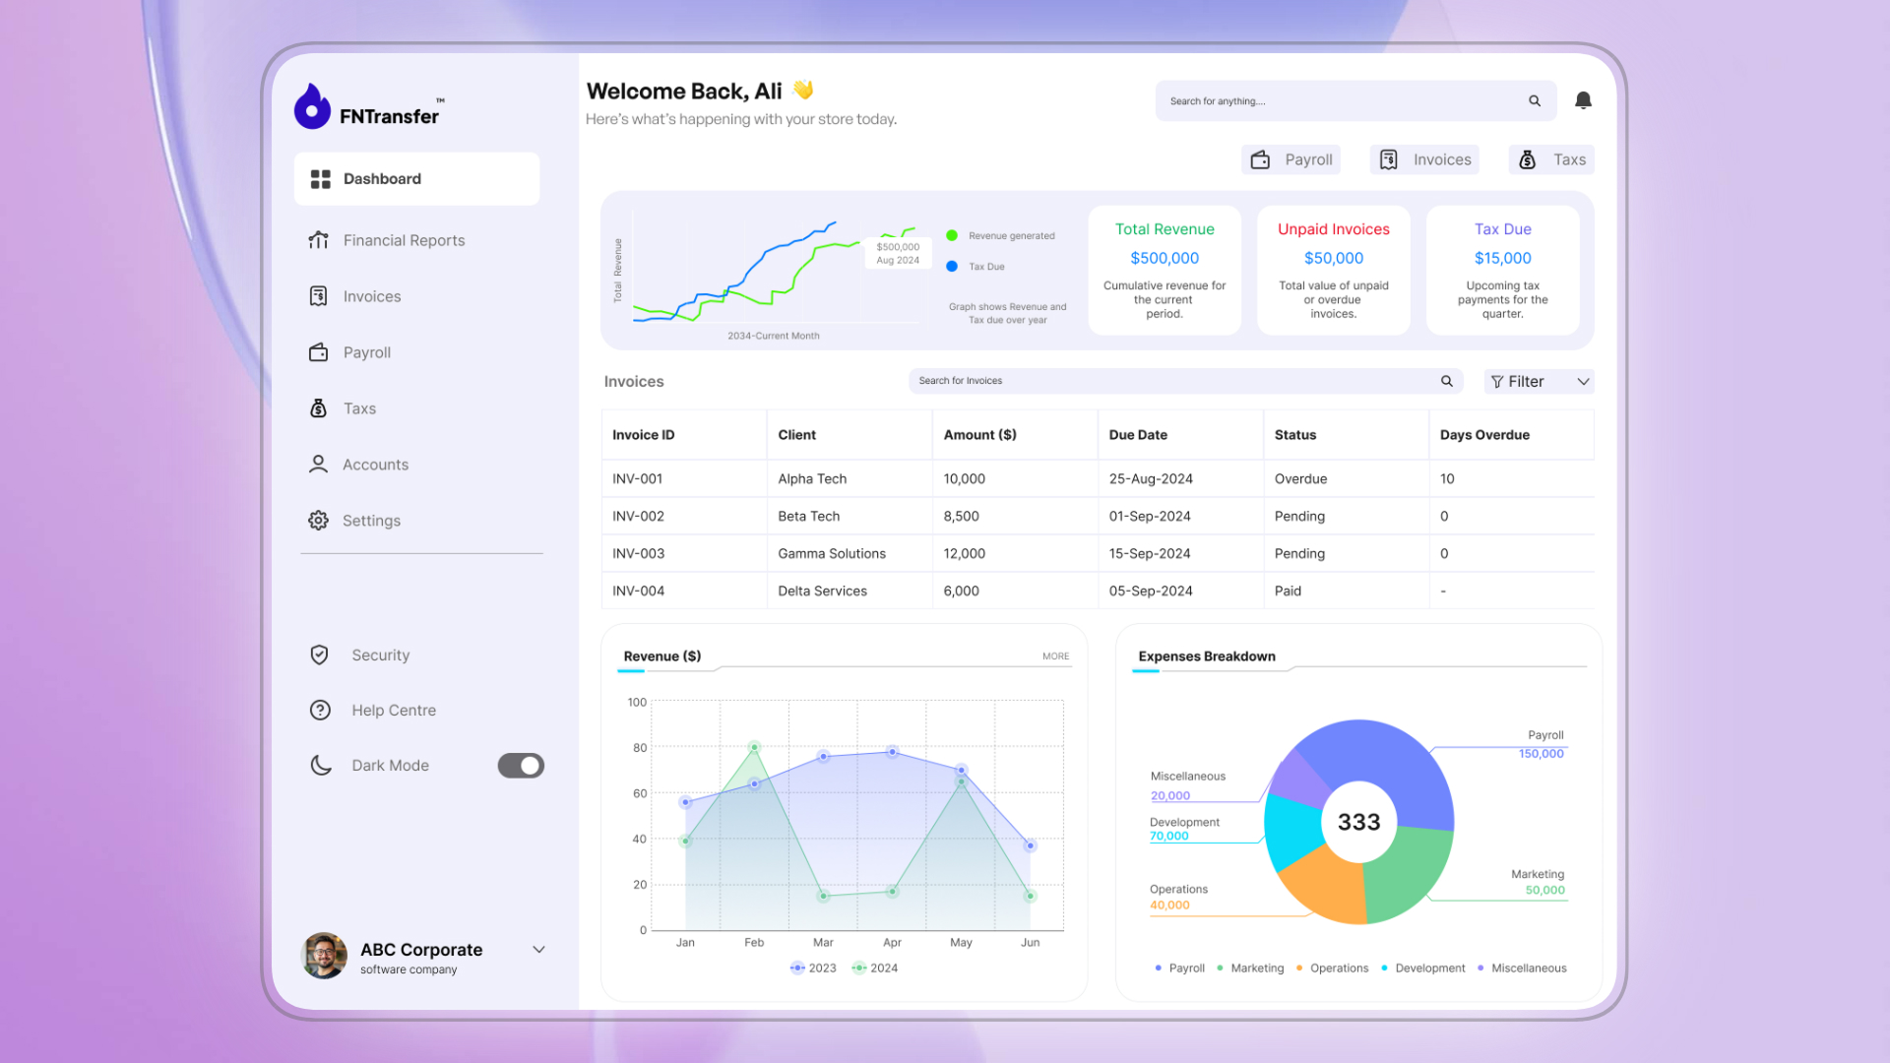This screenshot has width=1890, height=1063.
Task: Click the Taxs money bag icon in the sidebar
Action: click(318, 408)
